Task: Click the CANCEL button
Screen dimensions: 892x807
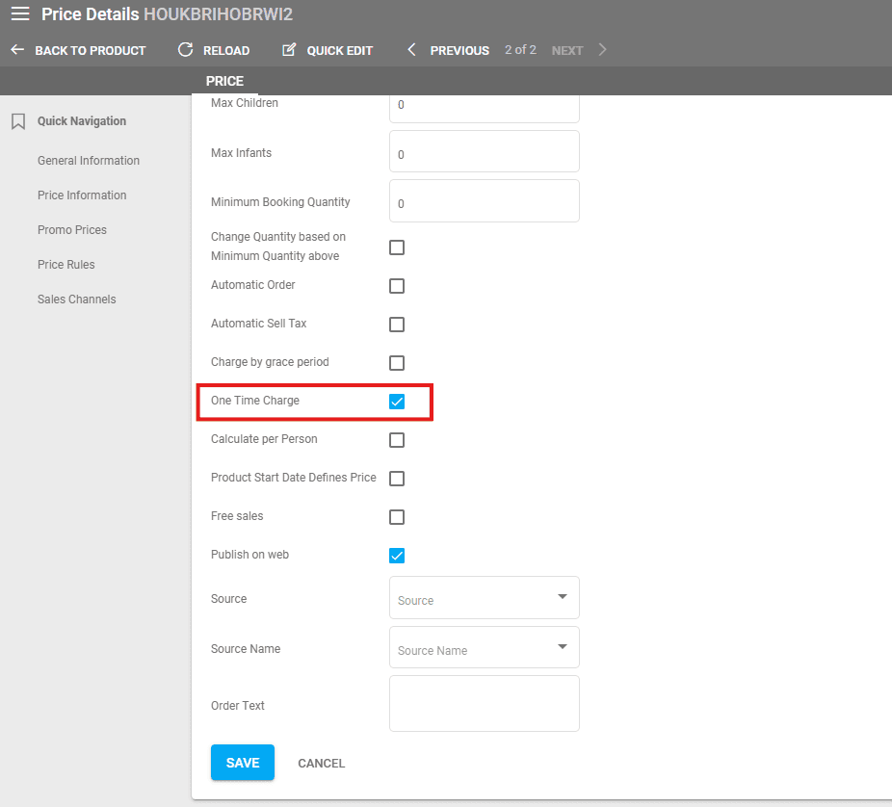Action: tap(321, 763)
